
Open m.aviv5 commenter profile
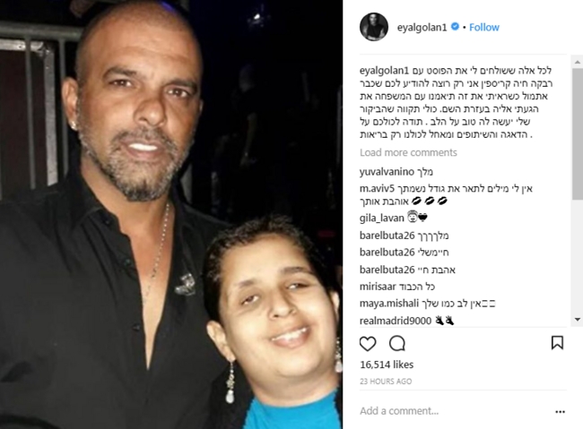[x=377, y=189]
